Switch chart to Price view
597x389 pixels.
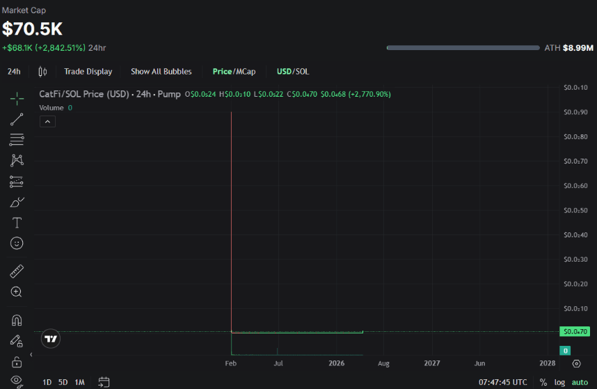click(222, 72)
